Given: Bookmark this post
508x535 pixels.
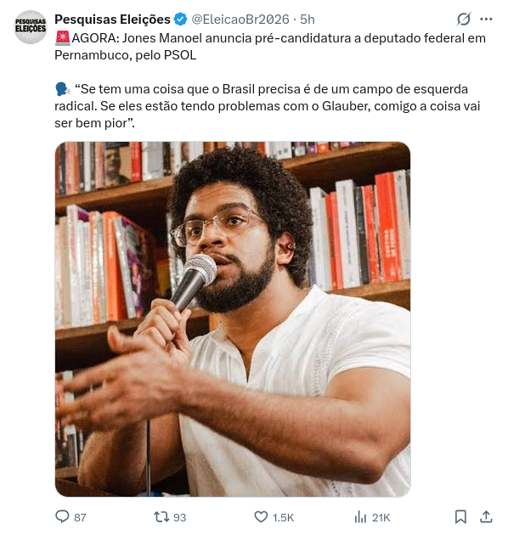Looking at the screenshot, I should tap(460, 516).
